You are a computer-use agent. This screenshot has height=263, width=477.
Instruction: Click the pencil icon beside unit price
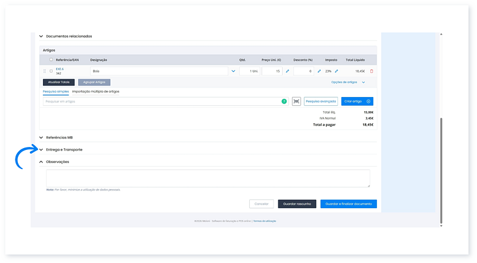(x=287, y=71)
